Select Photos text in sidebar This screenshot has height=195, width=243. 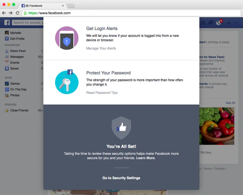15,95
